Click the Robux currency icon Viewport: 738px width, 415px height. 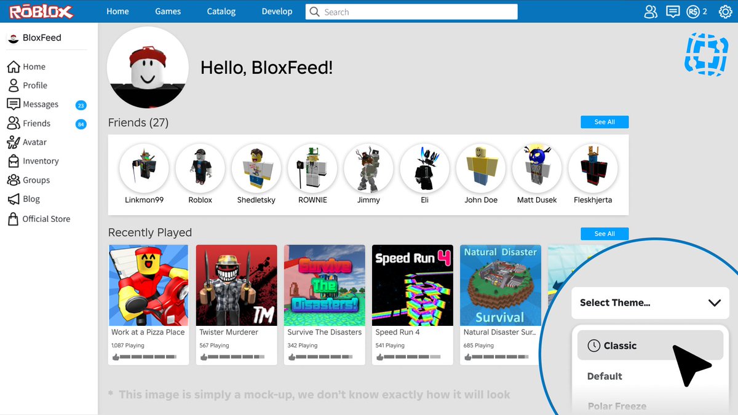pos(693,12)
